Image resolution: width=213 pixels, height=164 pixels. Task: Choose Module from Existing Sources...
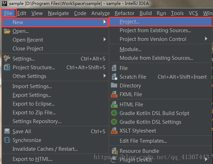click(x=161, y=58)
